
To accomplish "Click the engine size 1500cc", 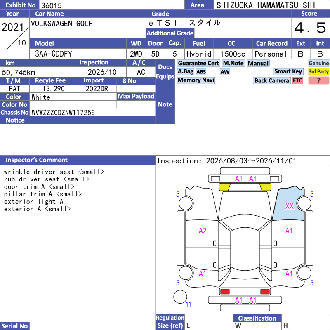I will pyautogui.click(x=233, y=54).
